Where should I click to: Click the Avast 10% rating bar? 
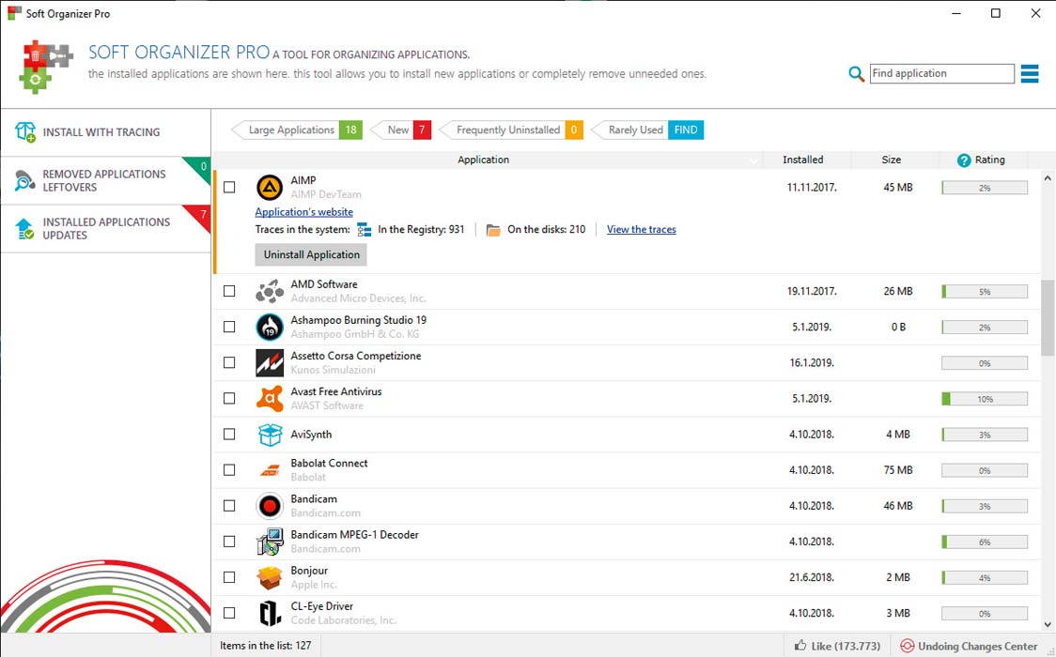click(985, 399)
